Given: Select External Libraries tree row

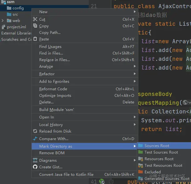Looking at the screenshot, I should (16, 33).
